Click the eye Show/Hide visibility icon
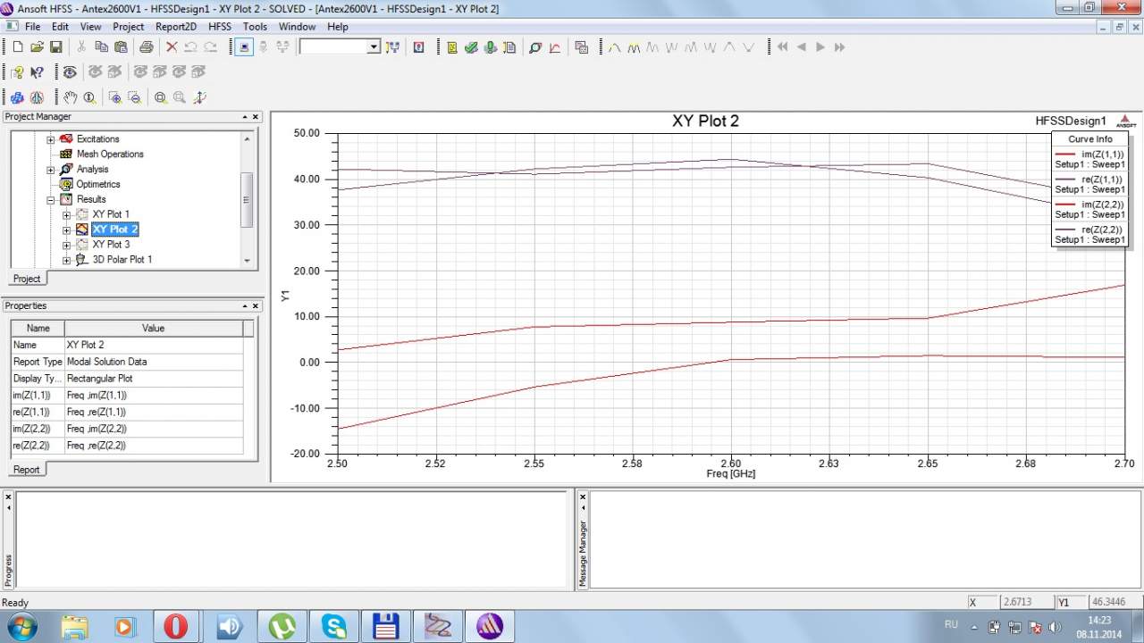Screen dimensions: 1144x643 click(x=70, y=72)
